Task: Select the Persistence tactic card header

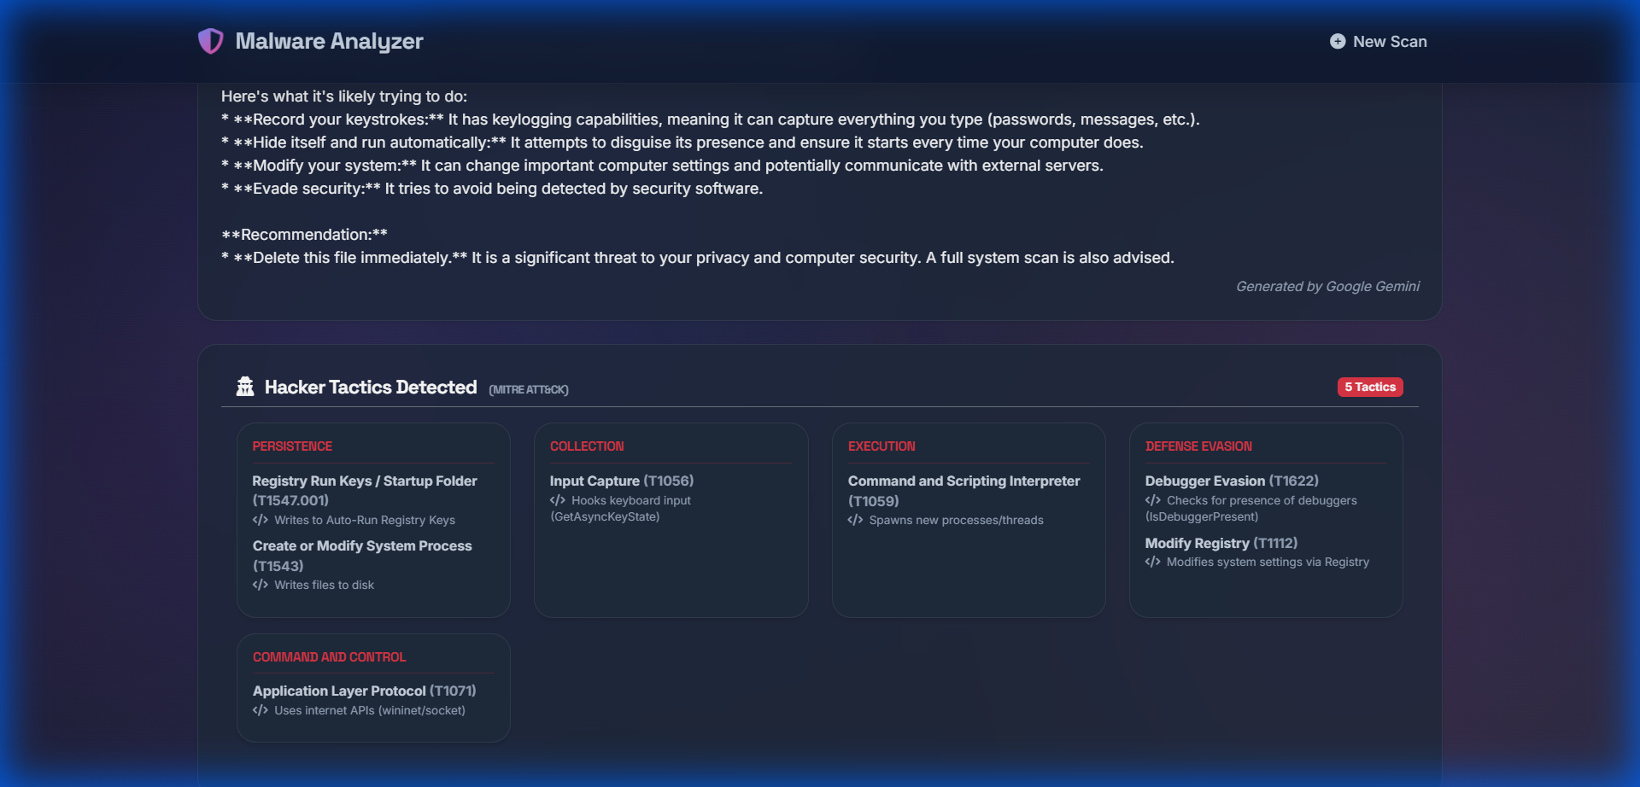Action: [292, 446]
